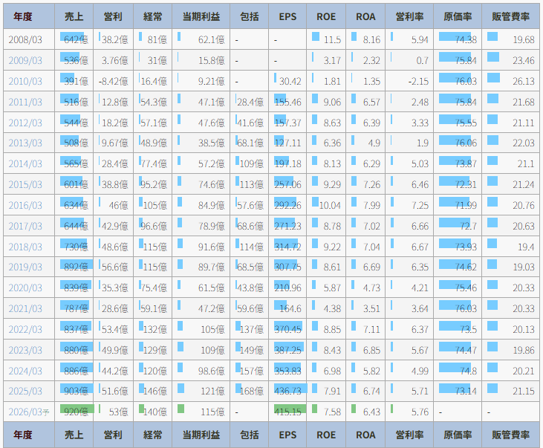Click the 原価率 header in the top row
The image size is (543, 448).
coord(458,16)
